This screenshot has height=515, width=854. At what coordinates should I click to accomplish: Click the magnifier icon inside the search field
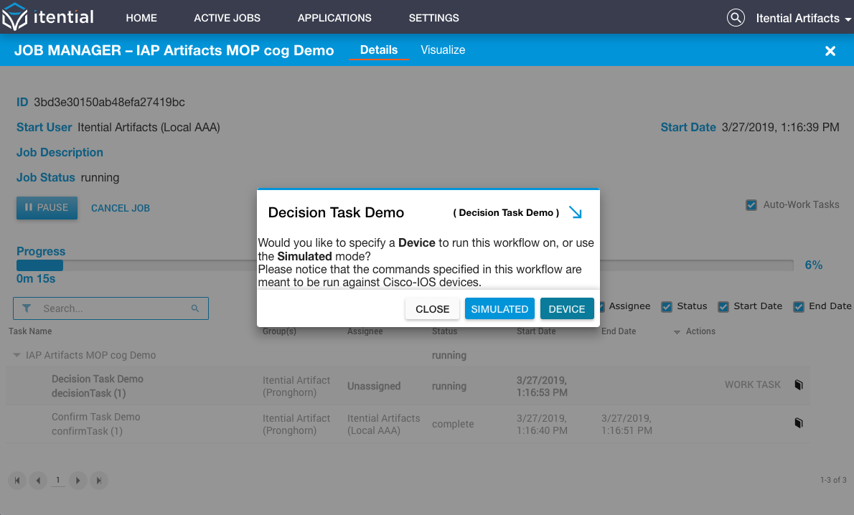[x=195, y=308]
